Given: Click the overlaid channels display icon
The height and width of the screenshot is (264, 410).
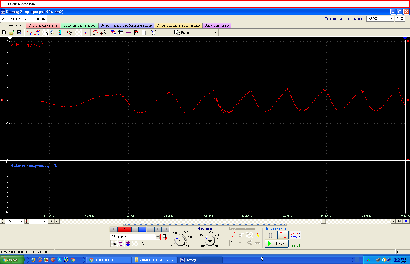Looking at the screenshot, I should pos(70,32).
